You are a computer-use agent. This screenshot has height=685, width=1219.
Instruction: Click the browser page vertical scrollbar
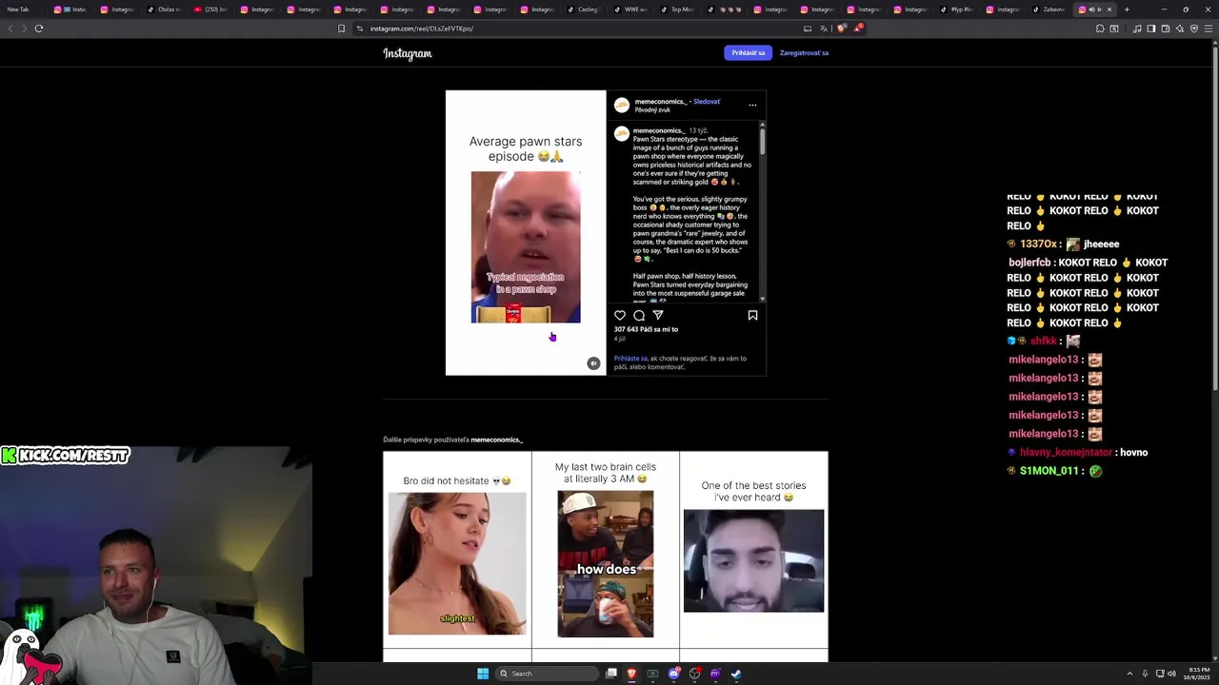1215,219
